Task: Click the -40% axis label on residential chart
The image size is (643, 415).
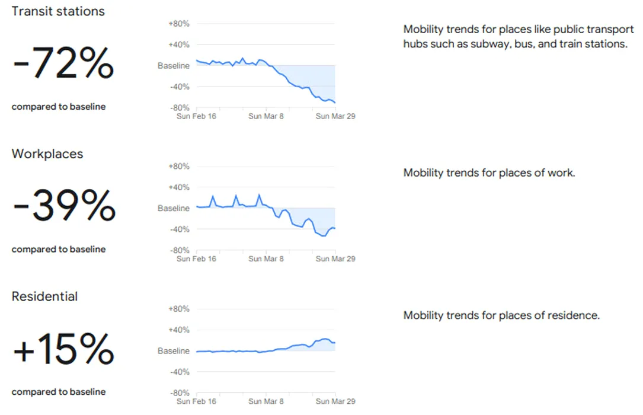Action: [x=180, y=372]
